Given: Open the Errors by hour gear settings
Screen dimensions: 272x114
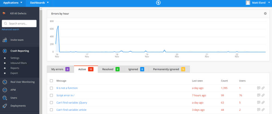Looking at the screenshot, I should (x=265, y=14).
